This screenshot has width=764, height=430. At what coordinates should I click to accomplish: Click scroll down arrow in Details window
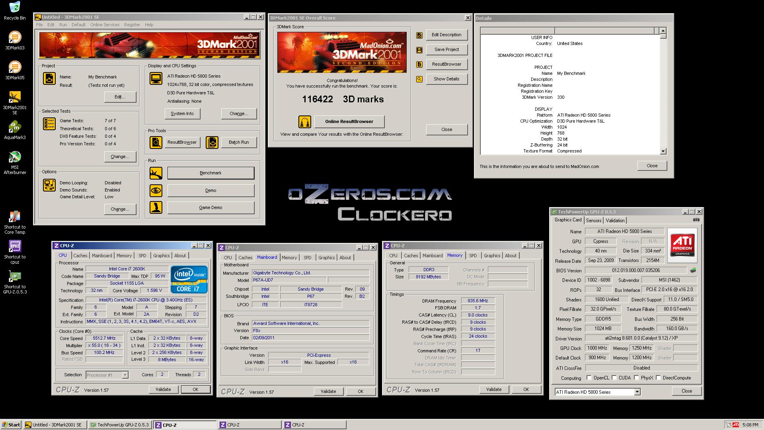pyautogui.click(x=663, y=151)
